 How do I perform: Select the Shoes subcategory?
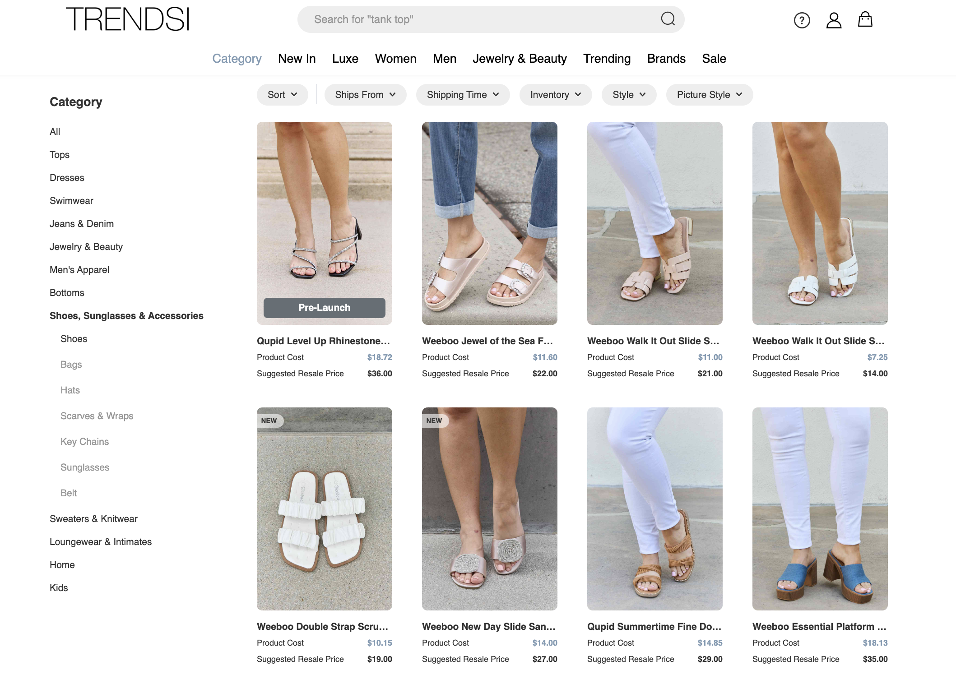74,338
